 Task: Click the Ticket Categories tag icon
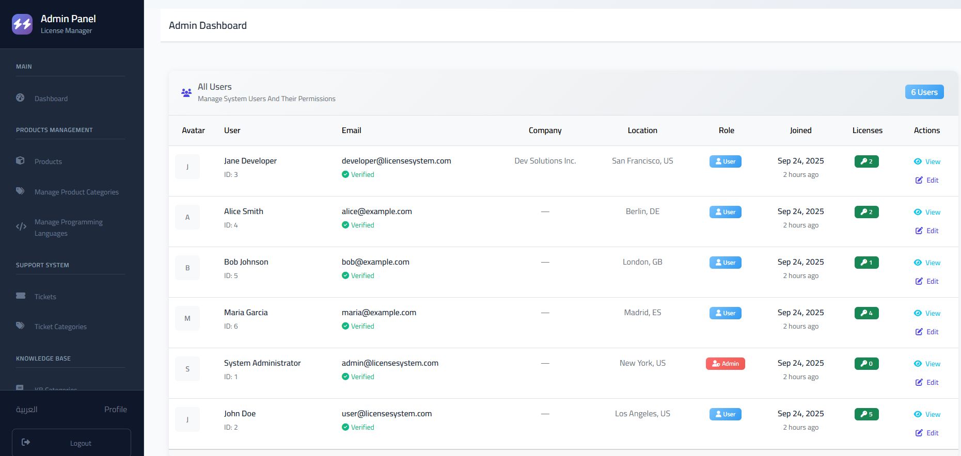click(20, 325)
